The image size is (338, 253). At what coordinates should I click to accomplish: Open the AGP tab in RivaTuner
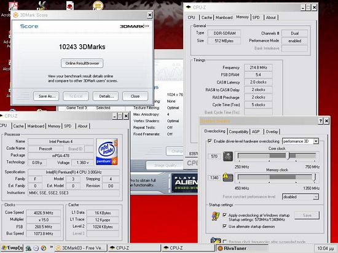[x=256, y=131]
